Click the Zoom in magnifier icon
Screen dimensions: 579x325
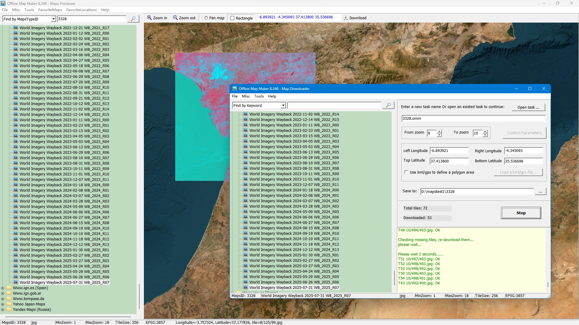[149, 18]
